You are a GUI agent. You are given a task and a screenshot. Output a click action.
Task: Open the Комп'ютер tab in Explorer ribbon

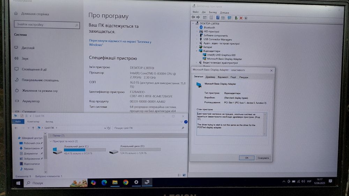33,121
